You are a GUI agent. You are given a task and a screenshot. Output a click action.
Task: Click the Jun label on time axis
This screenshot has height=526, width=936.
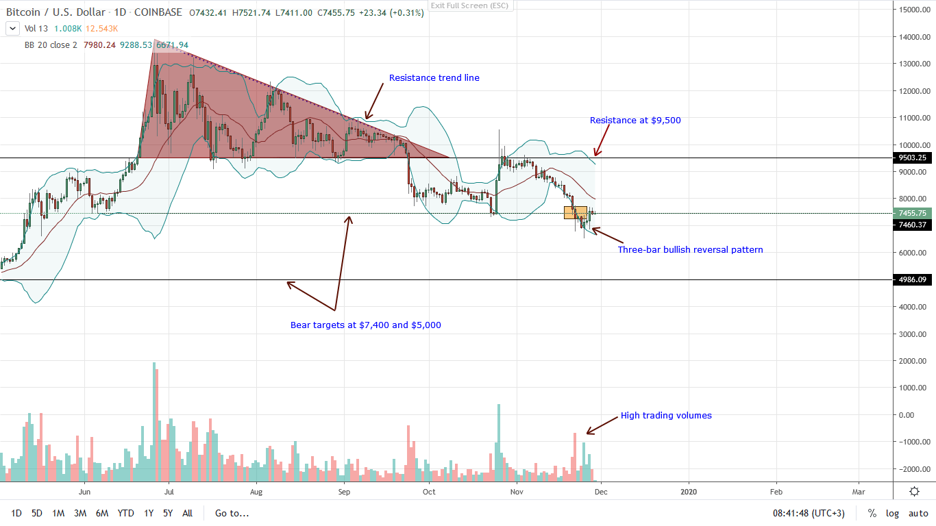point(84,491)
